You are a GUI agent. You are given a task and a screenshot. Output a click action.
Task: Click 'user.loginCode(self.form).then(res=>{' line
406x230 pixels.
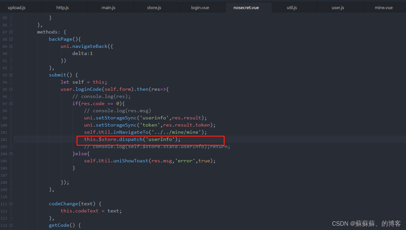114,89
